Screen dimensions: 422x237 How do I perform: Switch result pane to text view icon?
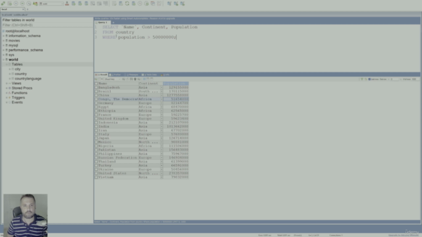point(152,79)
